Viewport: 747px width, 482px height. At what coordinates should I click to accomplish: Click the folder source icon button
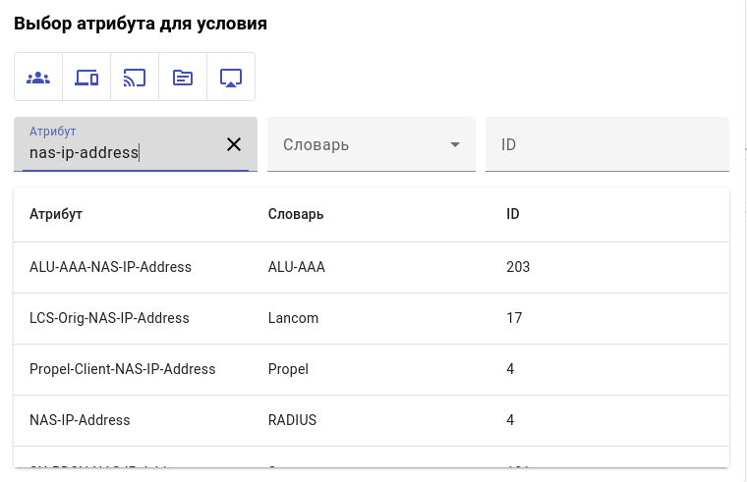click(x=183, y=78)
